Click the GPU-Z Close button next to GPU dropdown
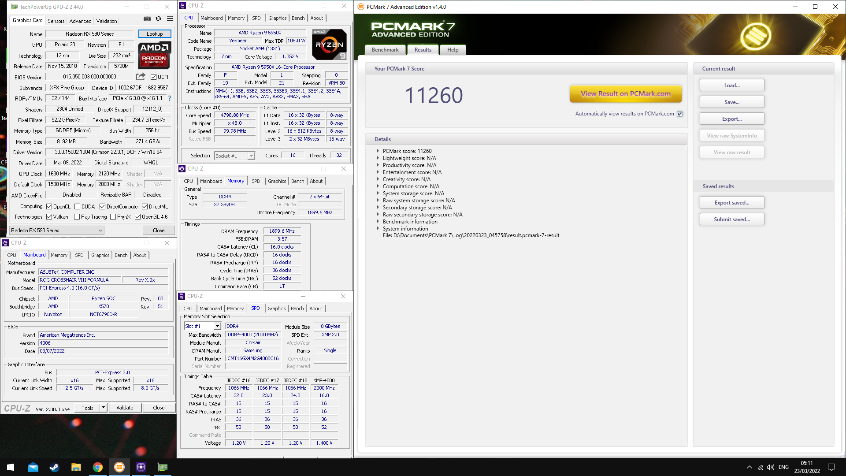Viewport: 846px width, 476px height. coord(159,231)
